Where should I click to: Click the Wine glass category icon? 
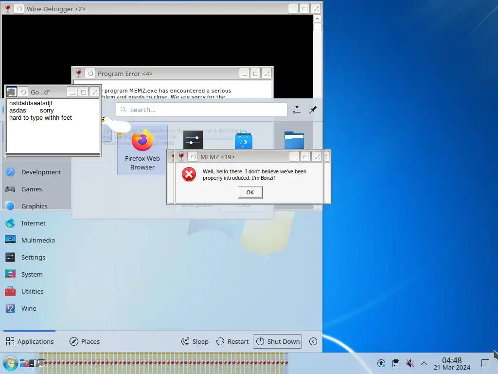pos(10,308)
